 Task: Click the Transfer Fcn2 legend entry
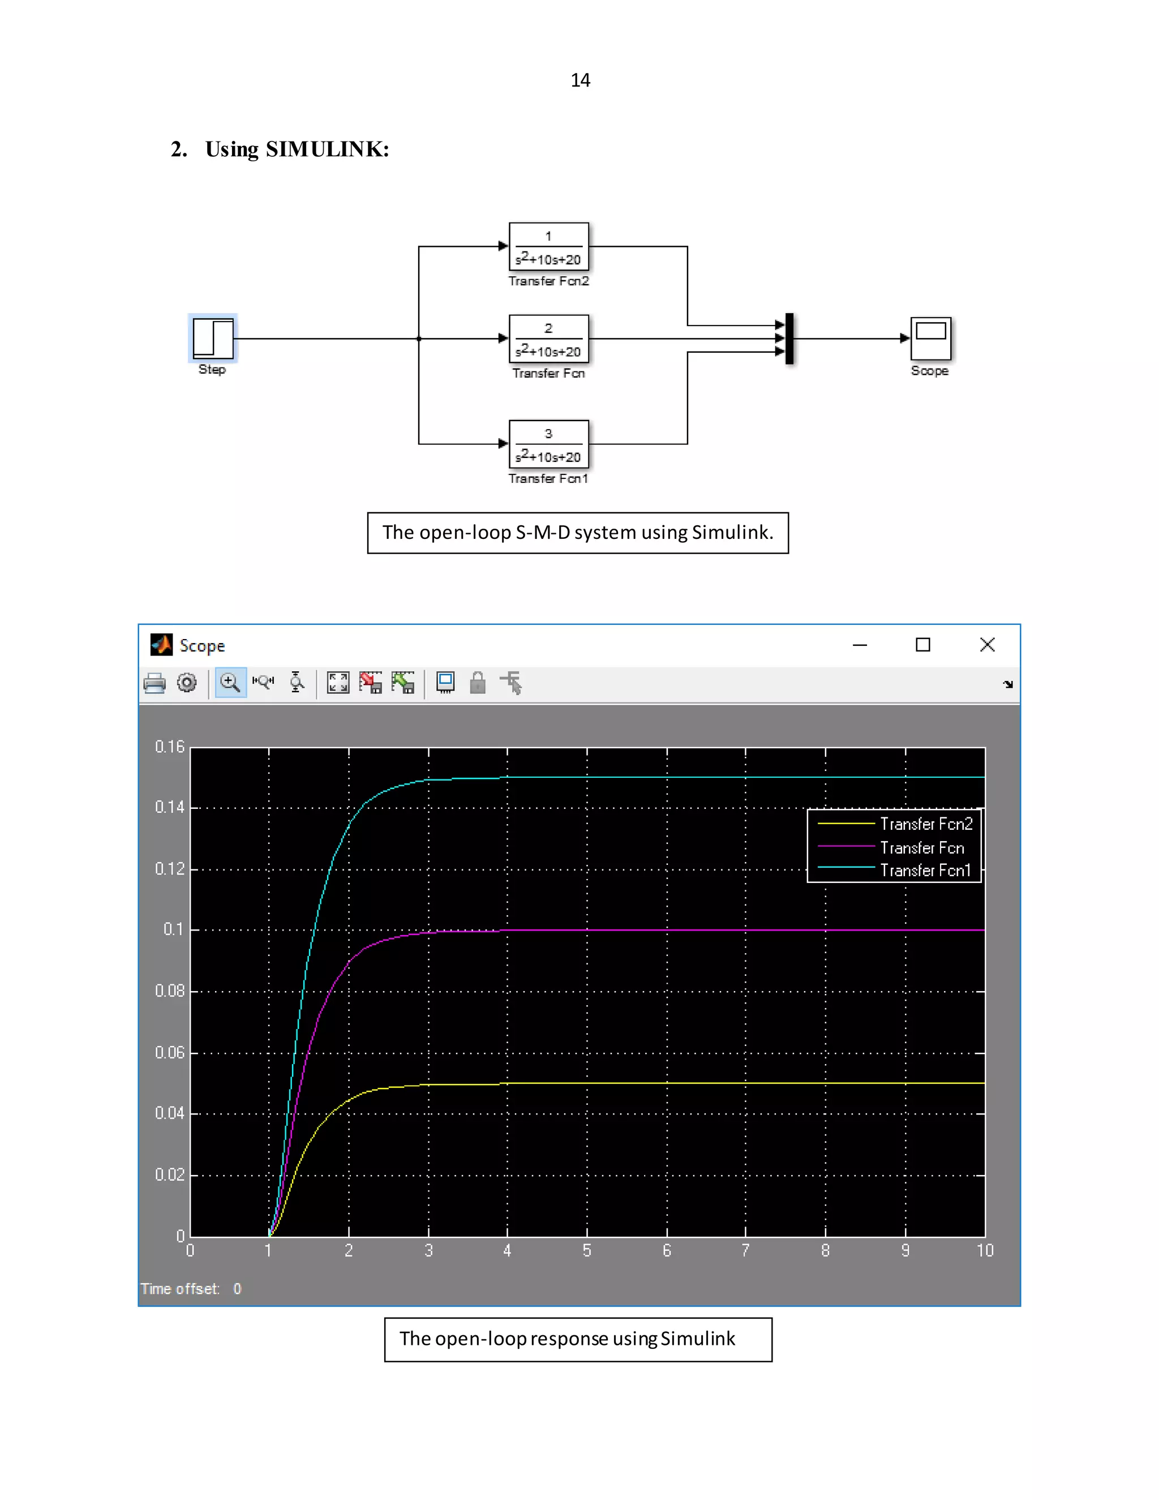[925, 824]
